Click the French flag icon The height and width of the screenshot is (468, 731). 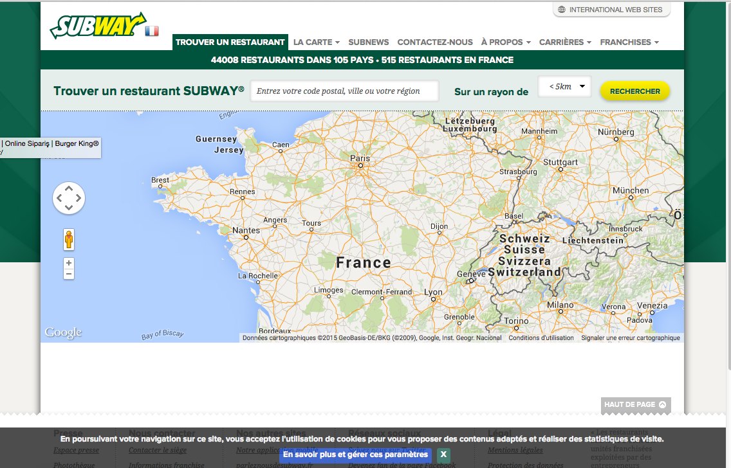pos(151,32)
